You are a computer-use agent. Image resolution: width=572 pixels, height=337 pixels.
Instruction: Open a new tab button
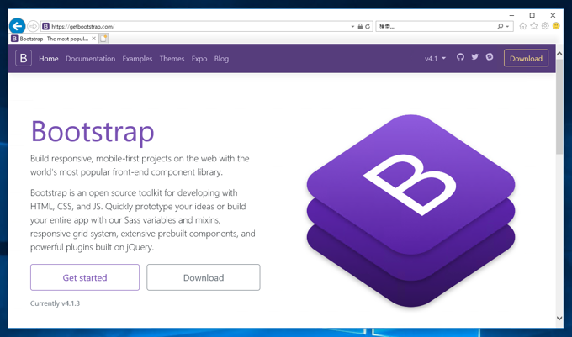tap(103, 39)
